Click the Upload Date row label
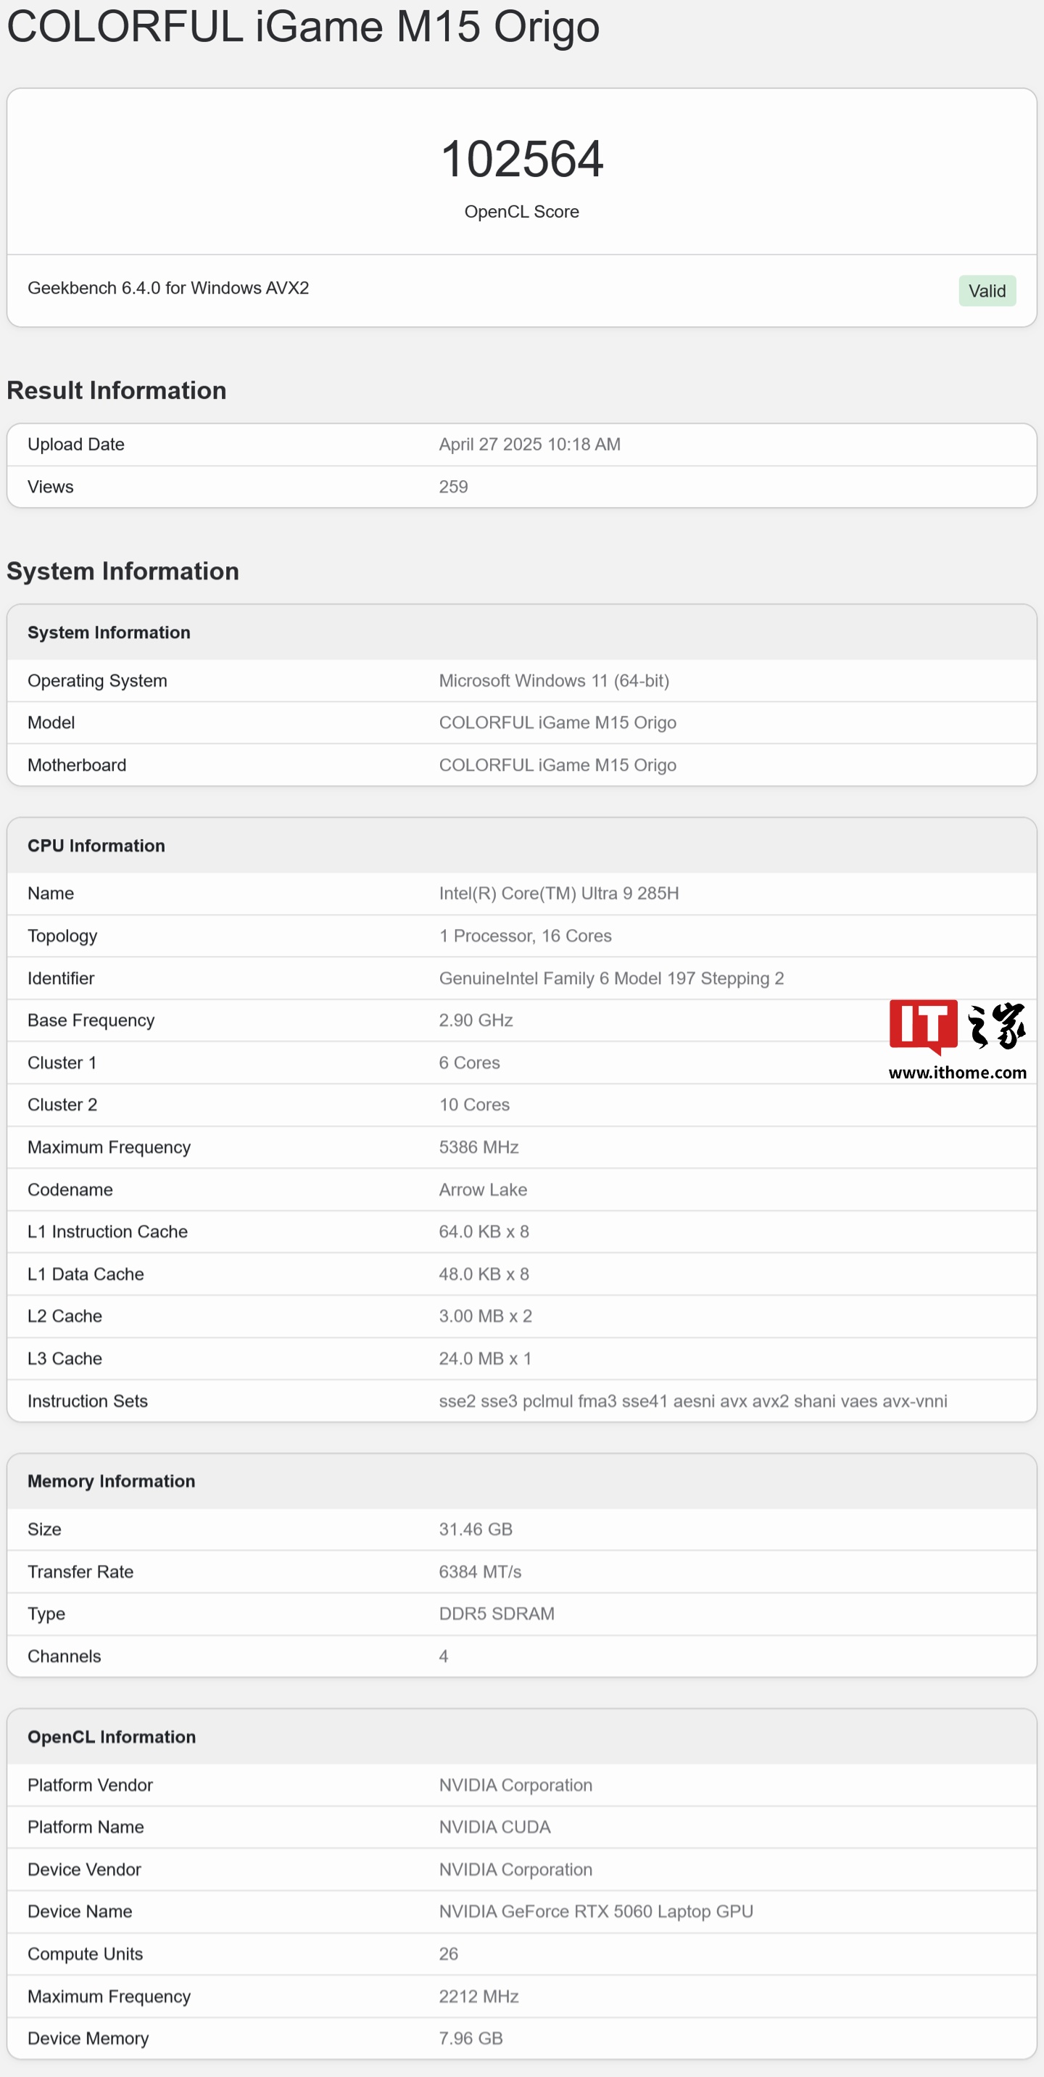Screen dimensions: 1044x2077 pos(76,445)
